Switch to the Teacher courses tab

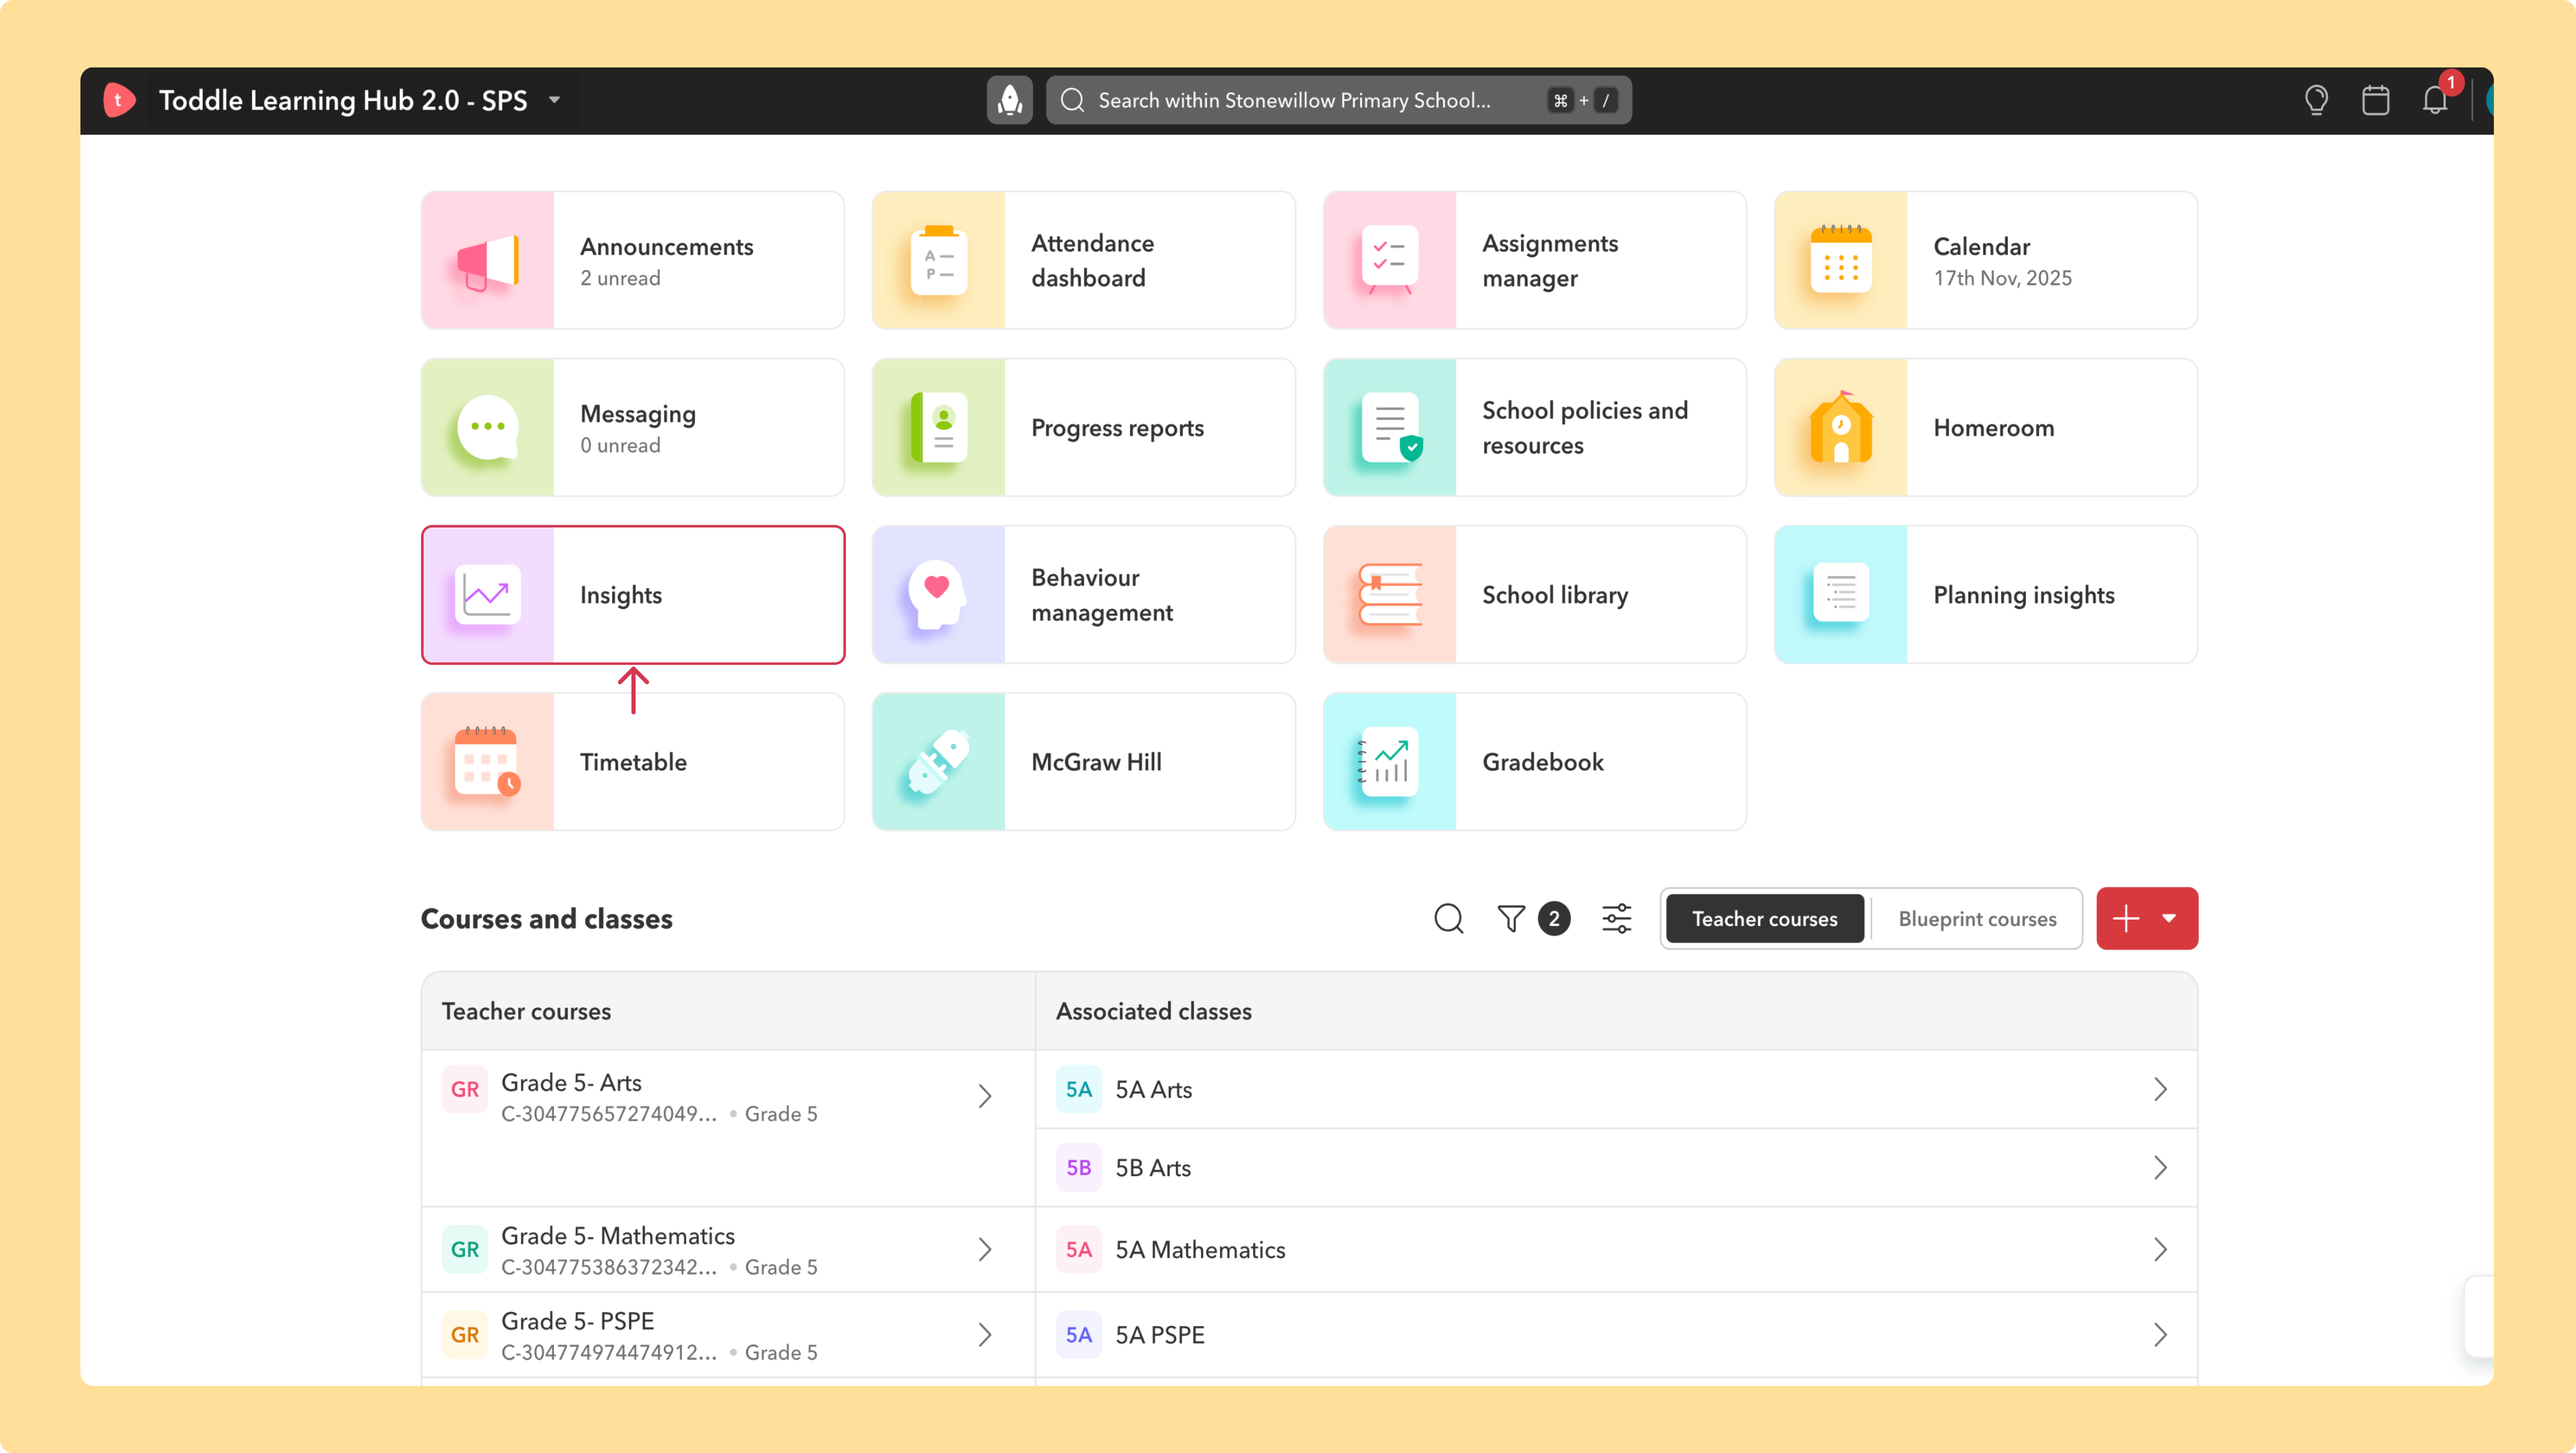[x=1765, y=918]
